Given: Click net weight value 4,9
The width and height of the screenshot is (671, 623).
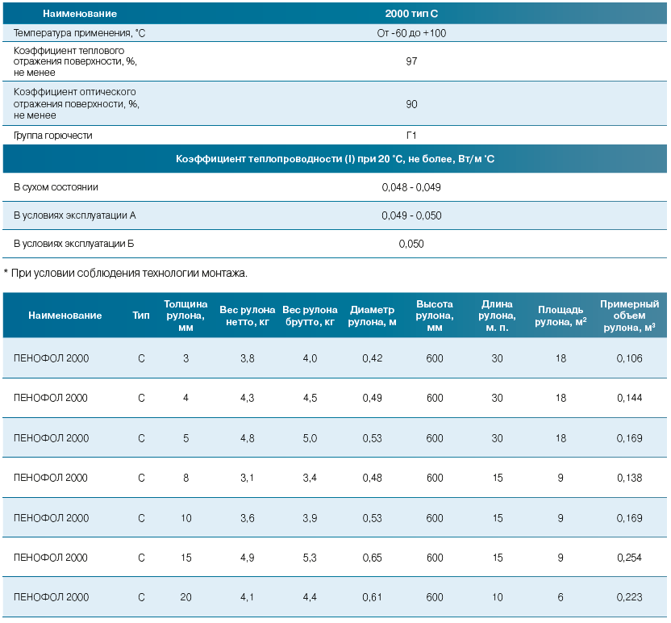Looking at the screenshot, I should click(248, 558).
